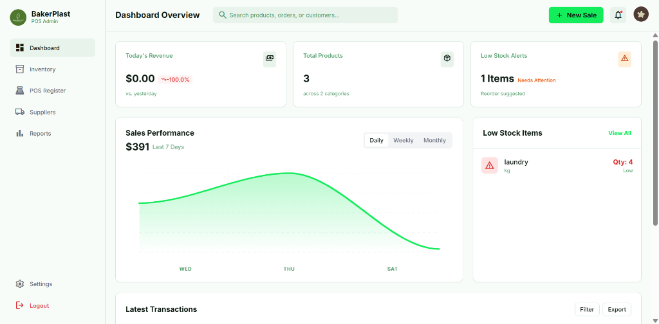Screen dimensions: 659x324
Task: Open the Filter options for transactions
Action: (x=587, y=309)
